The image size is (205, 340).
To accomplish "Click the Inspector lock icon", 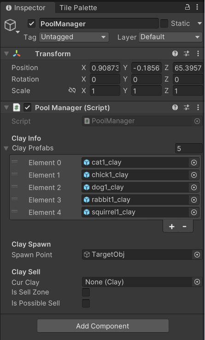I will (x=187, y=7).
